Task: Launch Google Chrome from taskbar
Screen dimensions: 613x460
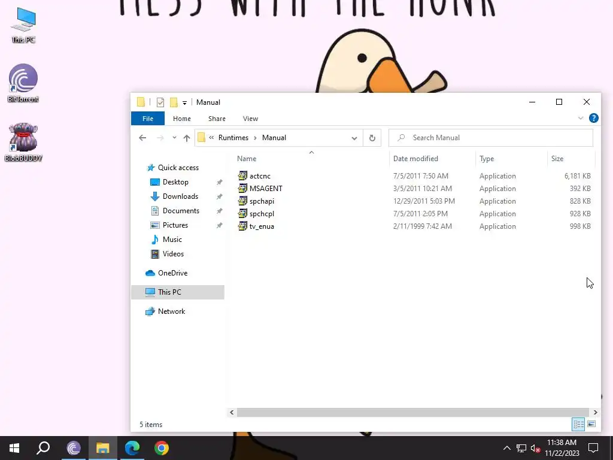Action: pos(162,448)
